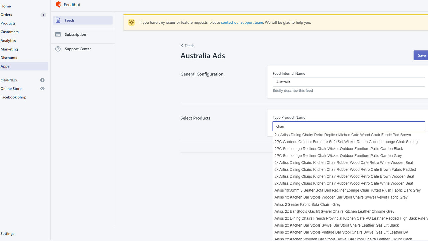Select 'Artiss 2 Seater Fabric Sofa Chair - Grey'
This screenshot has height=241, width=428.
(x=307, y=204)
